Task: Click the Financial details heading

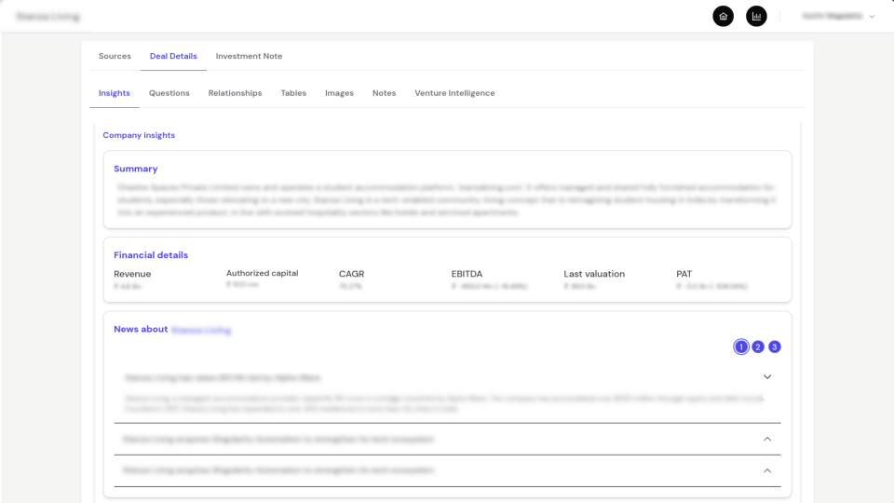Action: pyautogui.click(x=151, y=255)
